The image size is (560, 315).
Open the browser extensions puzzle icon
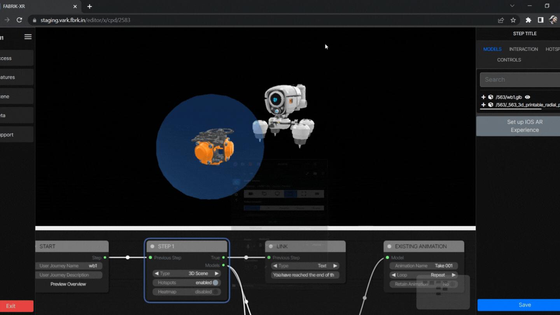(x=528, y=20)
